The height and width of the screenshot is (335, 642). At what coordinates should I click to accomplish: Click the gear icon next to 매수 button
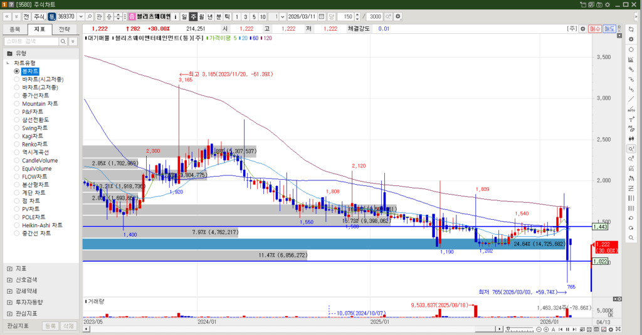pyautogui.click(x=582, y=29)
